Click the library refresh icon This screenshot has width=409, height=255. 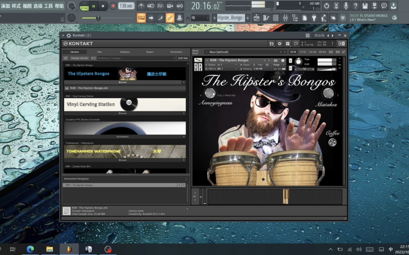pos(66,58)
